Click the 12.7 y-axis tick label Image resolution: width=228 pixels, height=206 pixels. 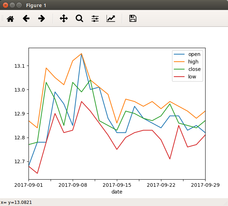tap(20, 161)
